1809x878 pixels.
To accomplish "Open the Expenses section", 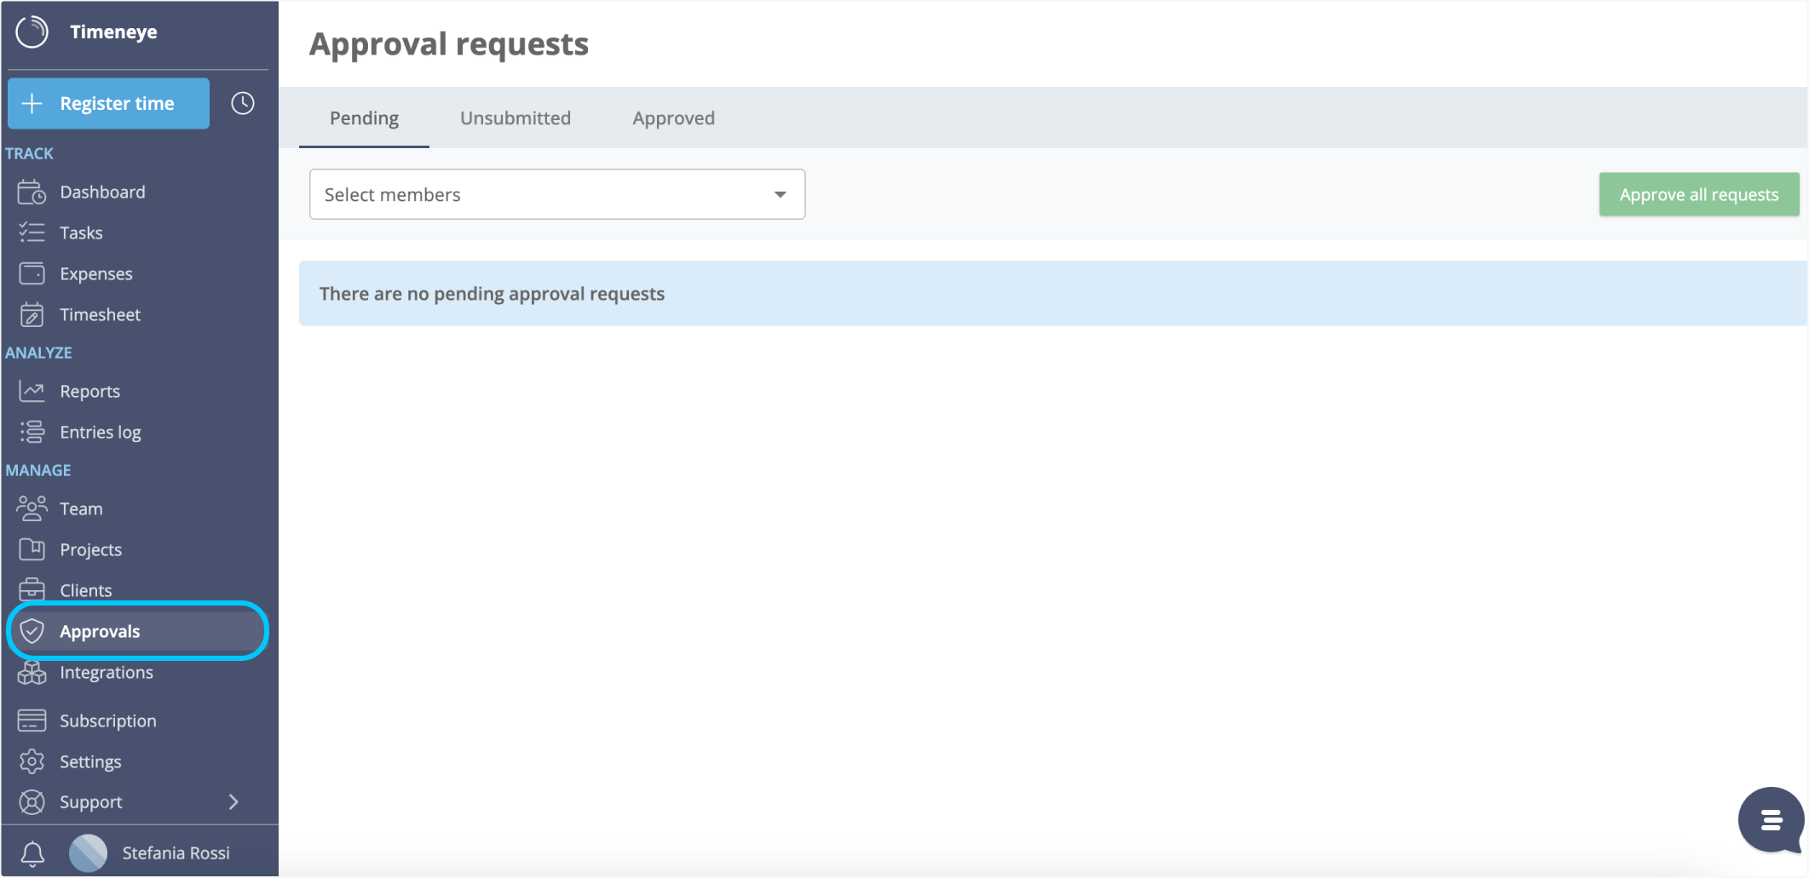I will click(x=95, y=273).
